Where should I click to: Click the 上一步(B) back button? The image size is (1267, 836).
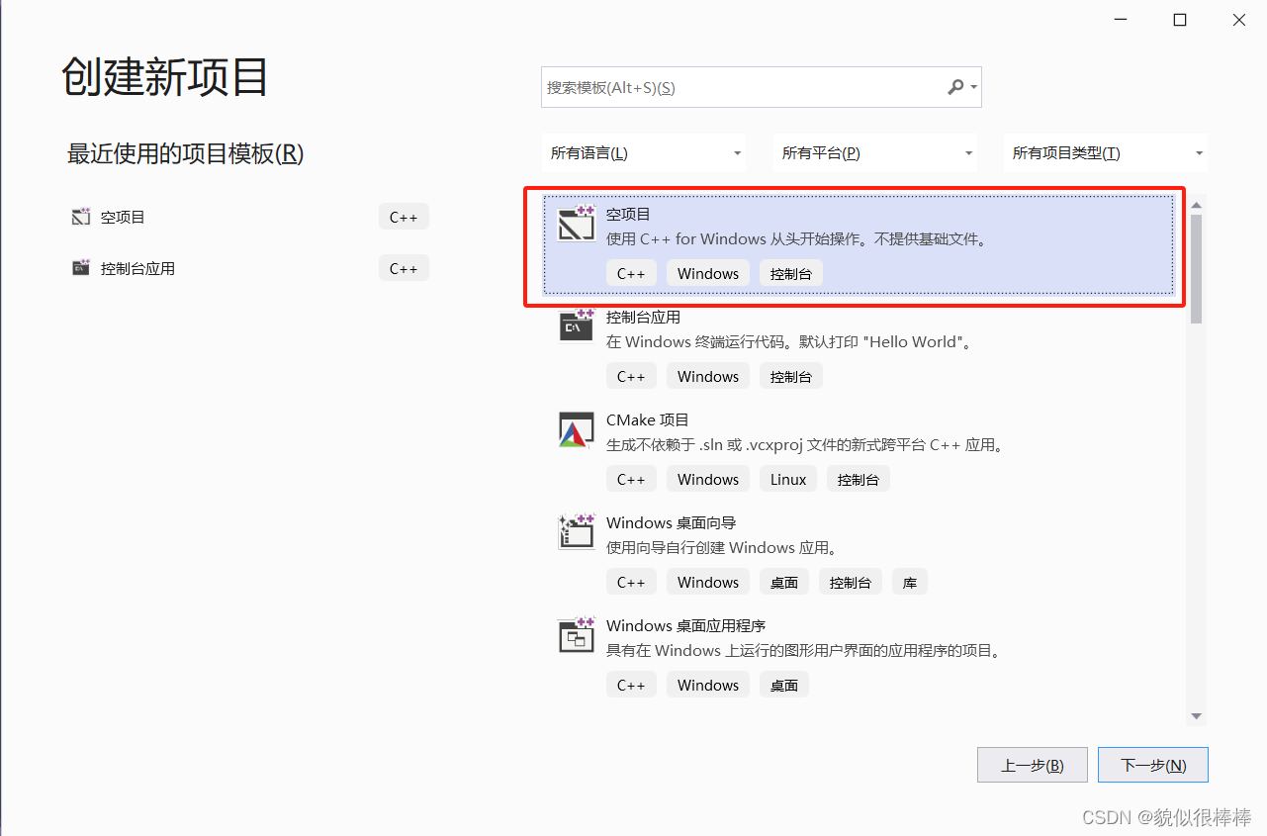(x=1033, y=765)
